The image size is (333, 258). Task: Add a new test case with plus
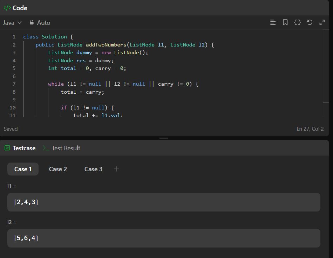pos(116,169)
